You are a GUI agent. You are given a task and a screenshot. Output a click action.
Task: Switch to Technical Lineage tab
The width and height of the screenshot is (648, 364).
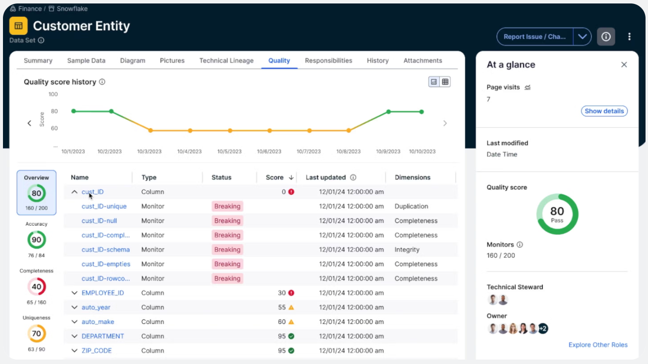point(226,61)
